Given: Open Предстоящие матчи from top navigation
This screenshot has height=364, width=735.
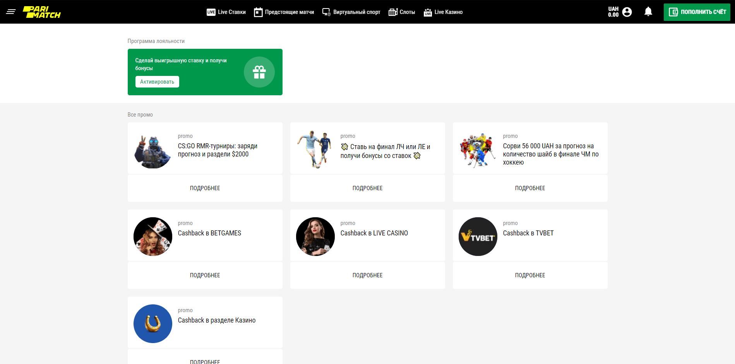Looking at the screenshot, I should [x=284, y=12].
